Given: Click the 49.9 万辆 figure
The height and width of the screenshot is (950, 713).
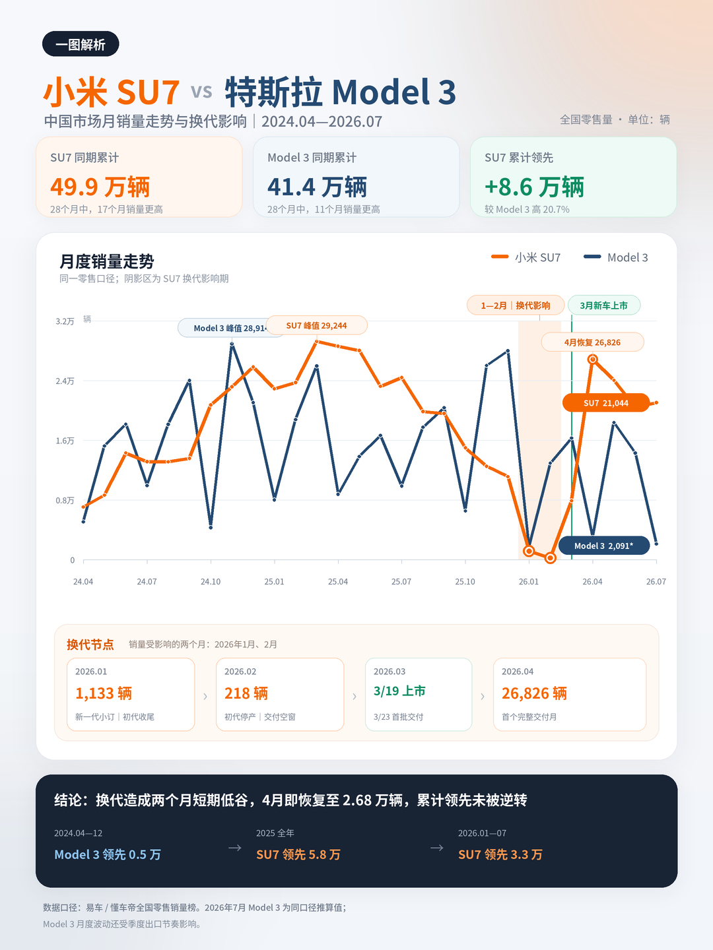Looking at the screenshot, I should tap(100, 187).
